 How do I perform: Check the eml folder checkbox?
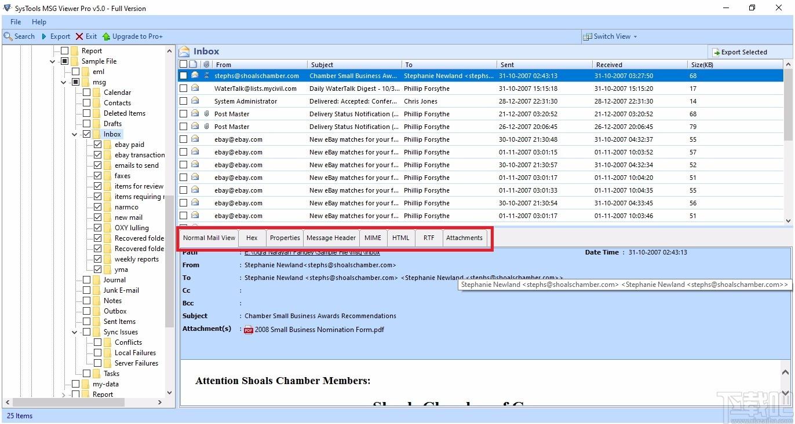coord(75,72)
